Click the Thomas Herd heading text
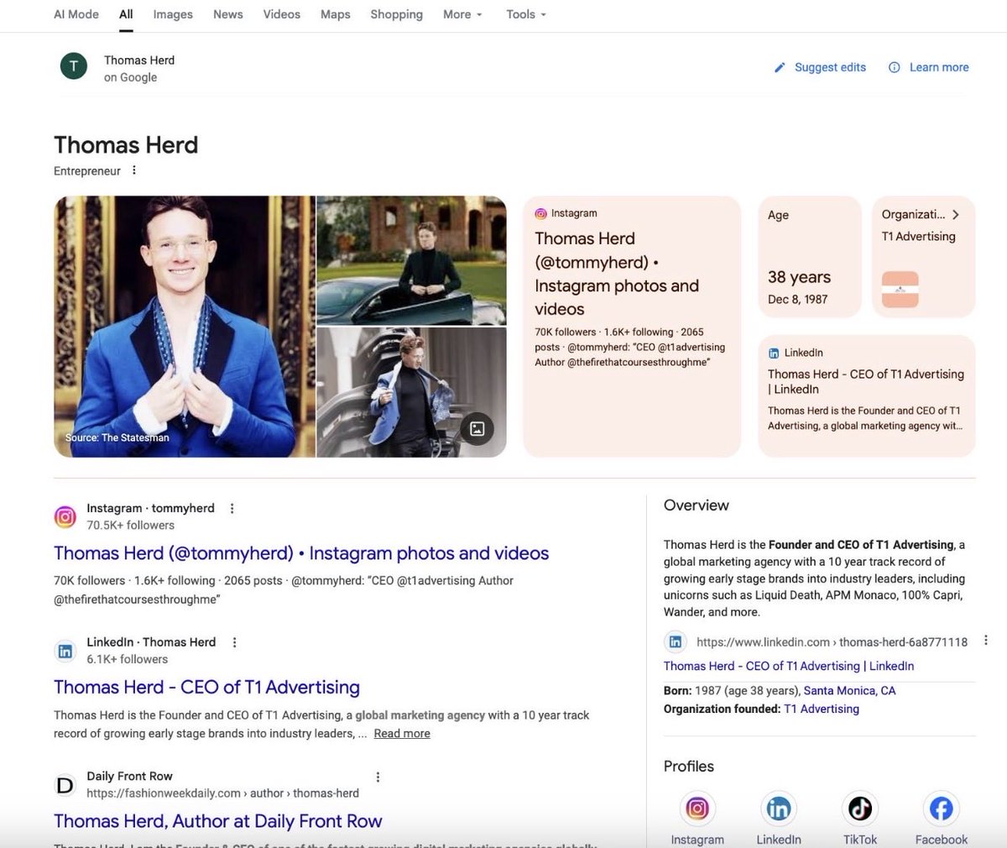 point(126,144)
